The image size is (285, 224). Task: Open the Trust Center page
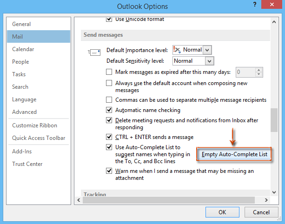click(x=39, y=164)
